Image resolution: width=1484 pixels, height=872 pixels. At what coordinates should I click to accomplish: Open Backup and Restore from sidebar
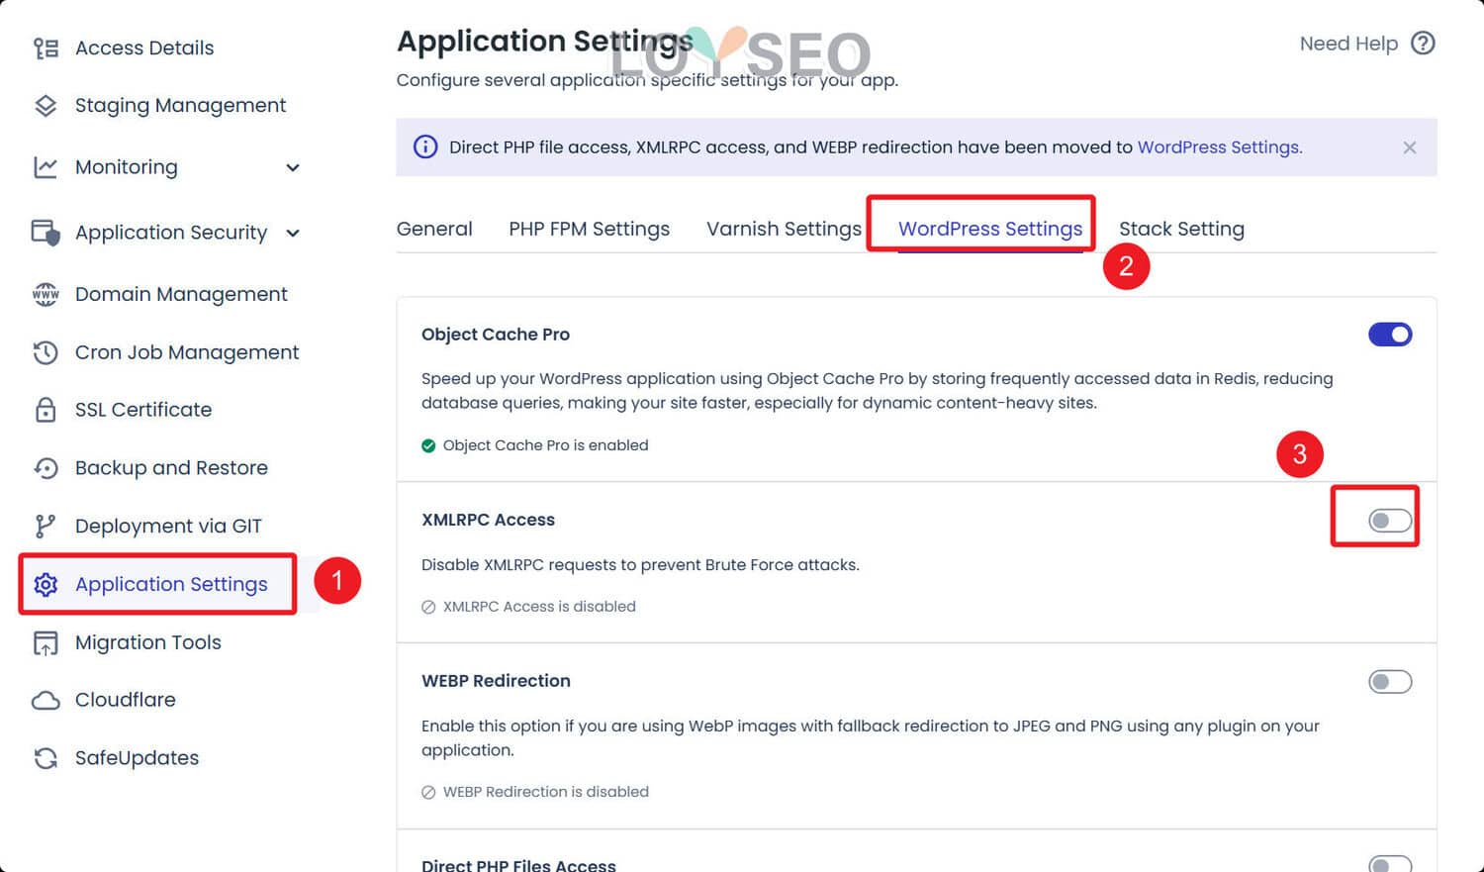coord(171,468)
